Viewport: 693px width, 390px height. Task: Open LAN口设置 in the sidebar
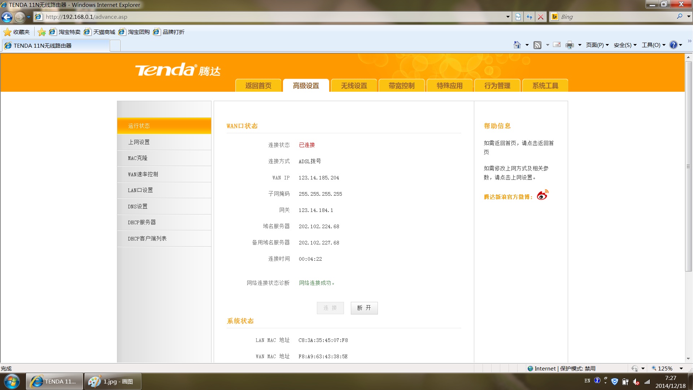click(x=164, y=190)
